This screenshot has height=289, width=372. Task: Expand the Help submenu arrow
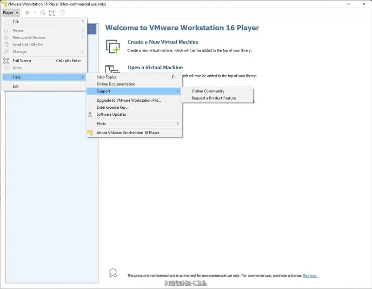(x=83, y=77)
